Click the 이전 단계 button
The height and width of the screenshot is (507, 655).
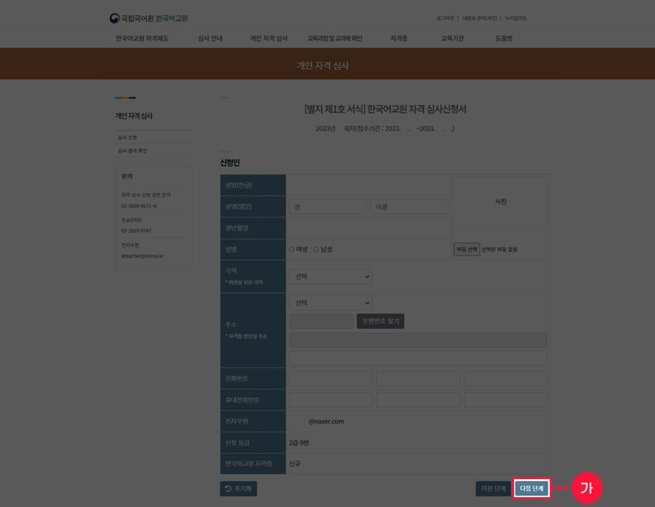coord(493,488)
